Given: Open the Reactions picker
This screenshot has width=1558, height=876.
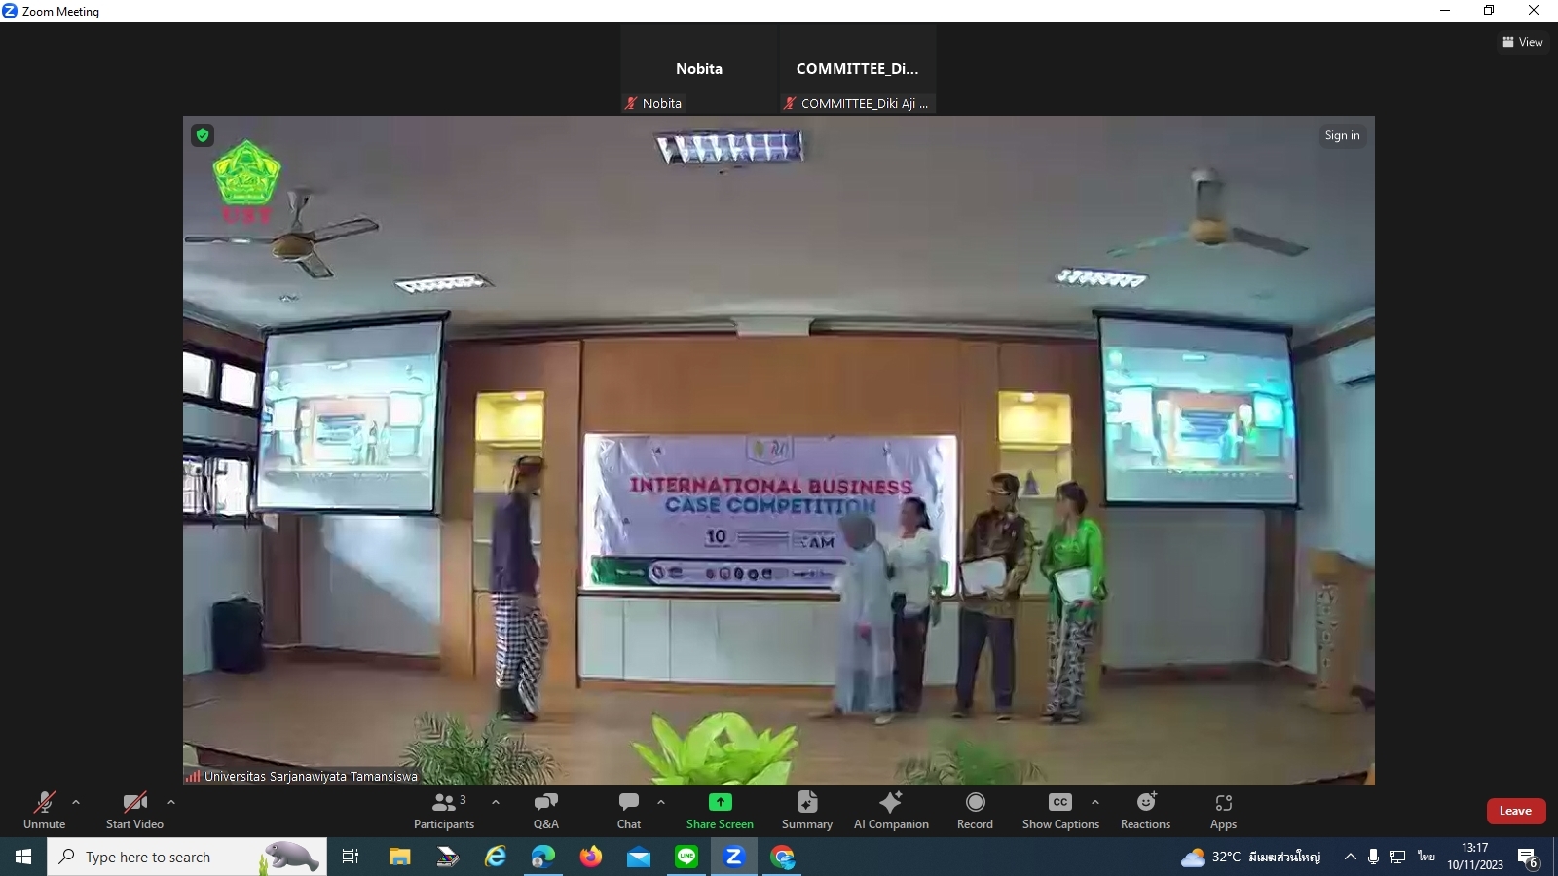Looking at the screenshot, I should point(1145,810).
